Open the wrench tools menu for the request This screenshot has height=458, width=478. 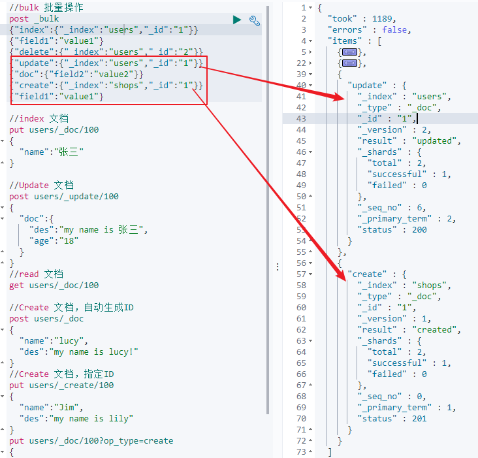coord(254,20)
